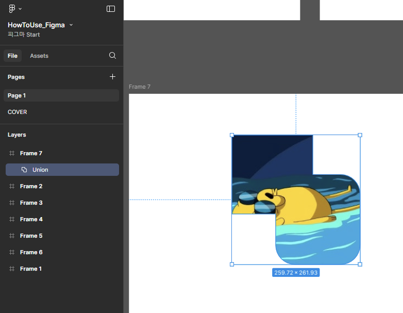Click the 피그마 Start project label
Viewport: 403px width, 313px height.
(24, 35)
